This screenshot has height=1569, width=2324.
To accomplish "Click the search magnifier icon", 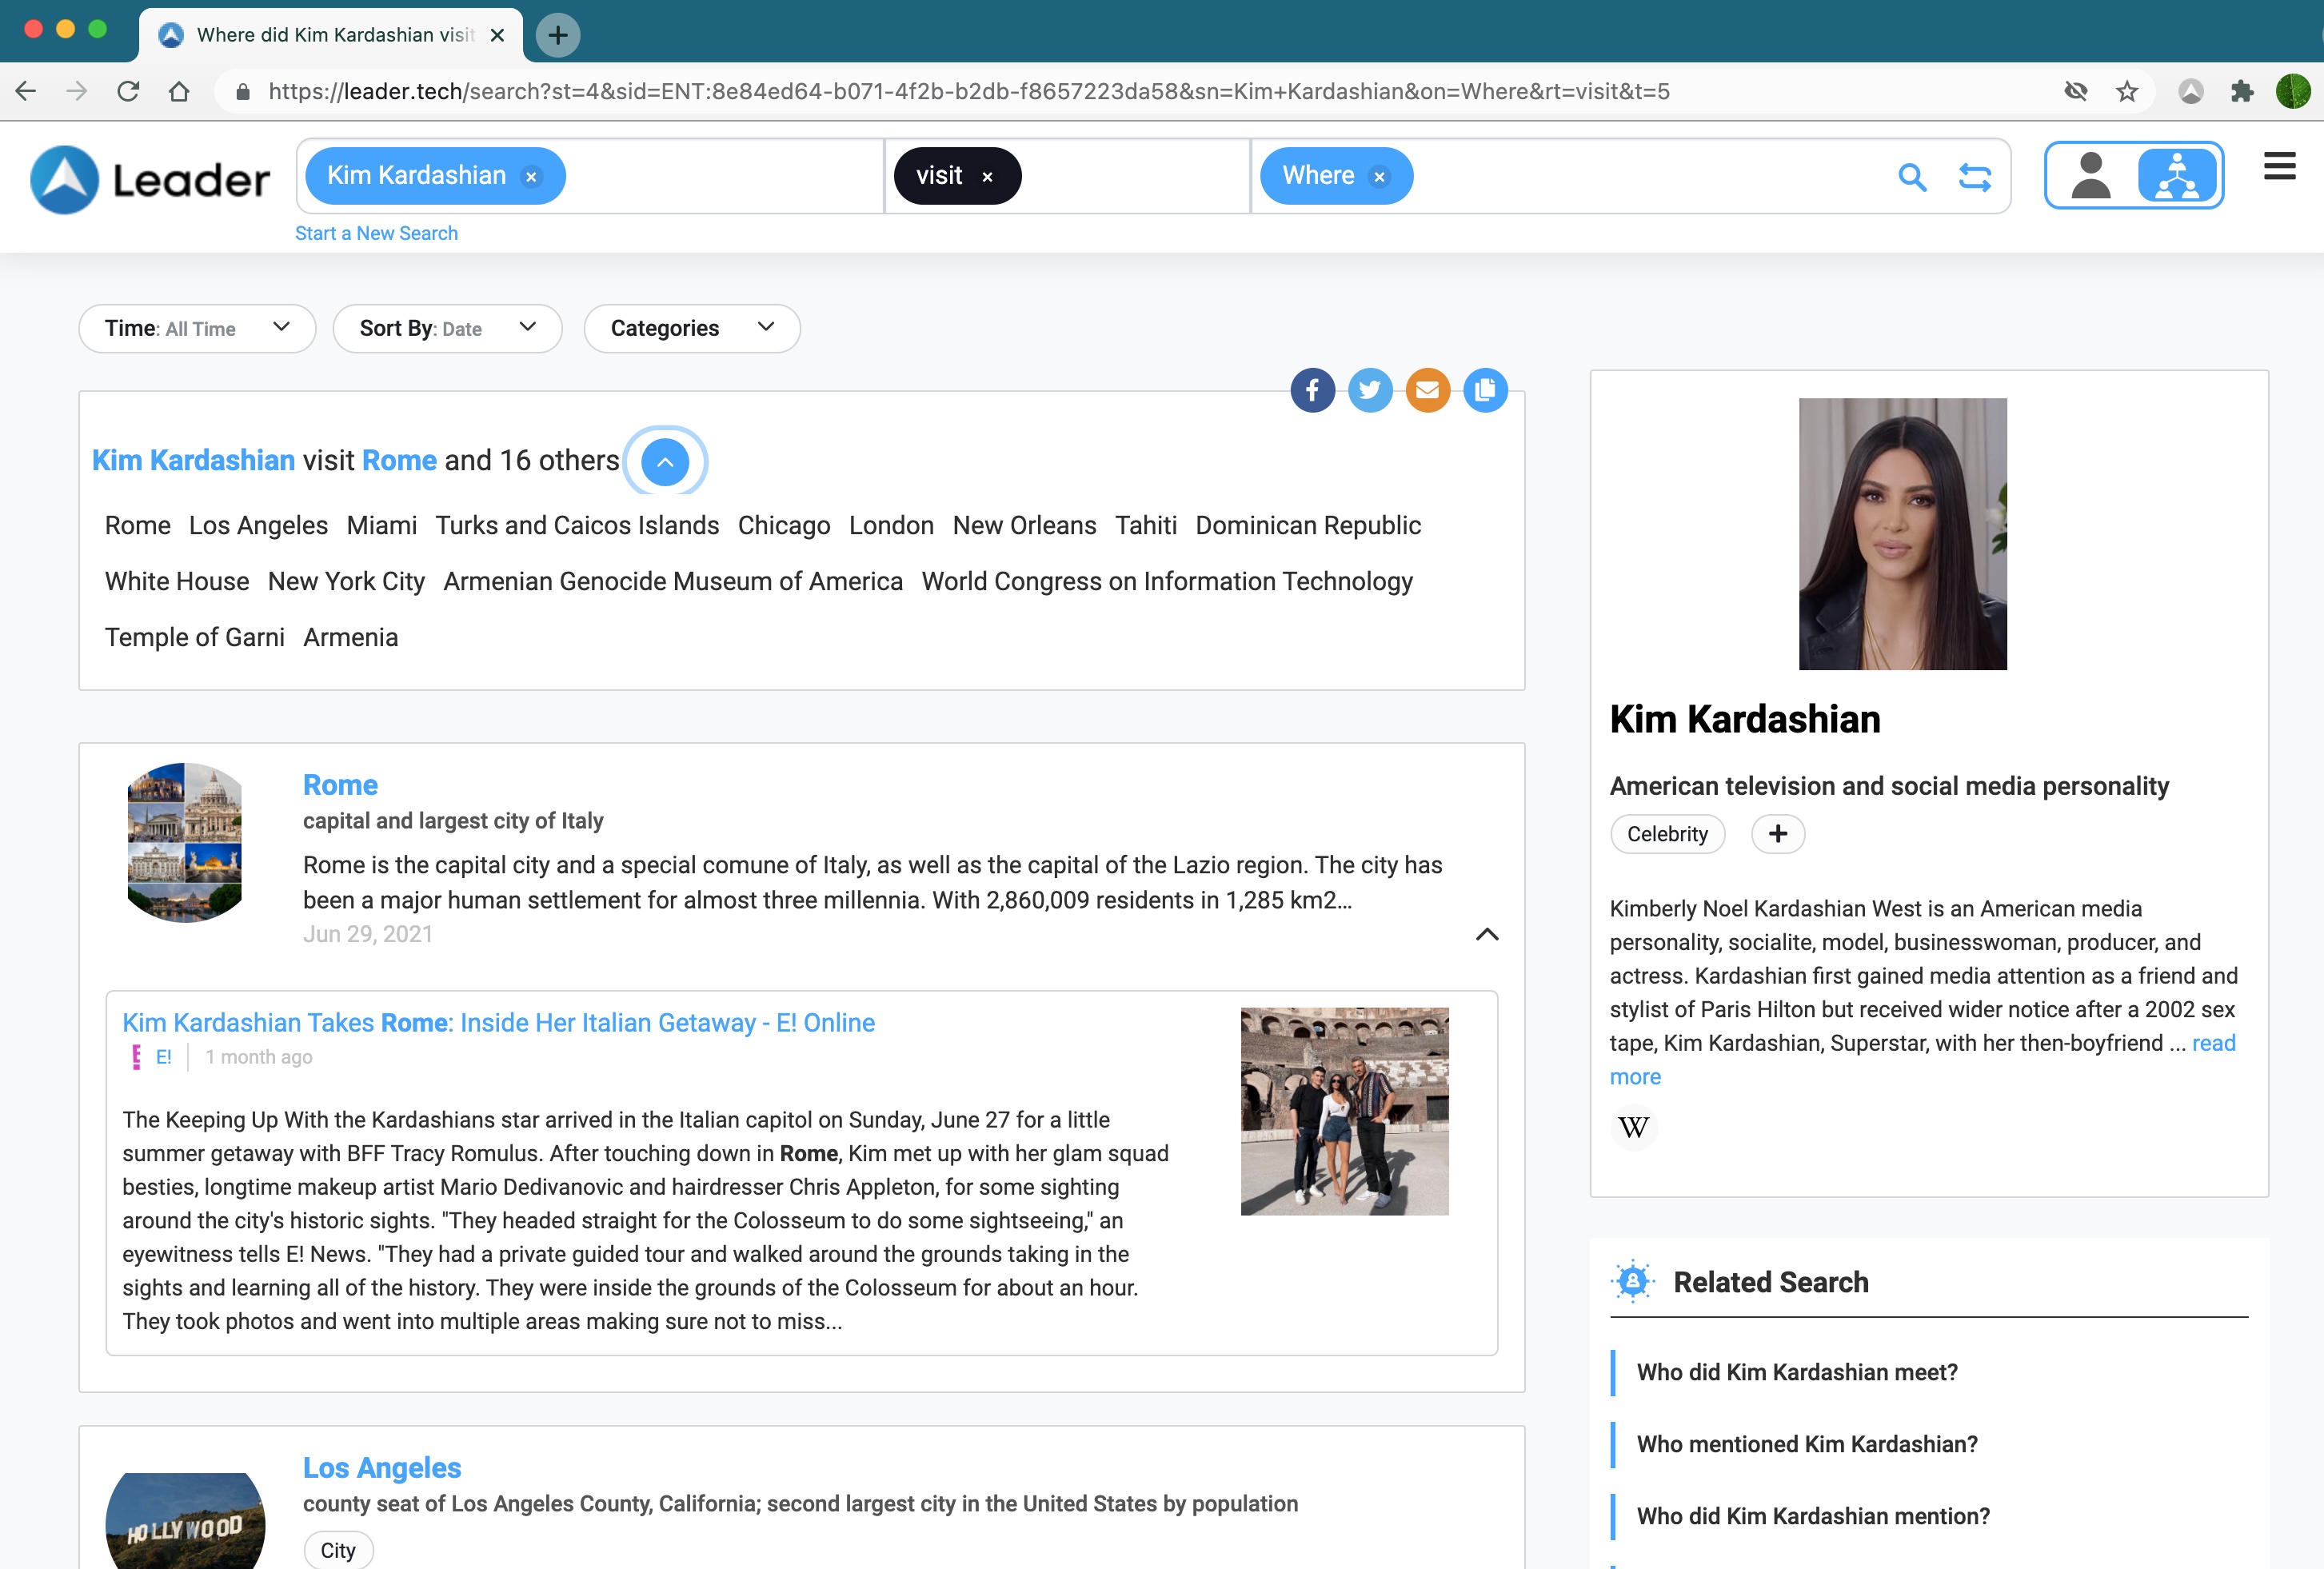I will tap(1912, 177).
